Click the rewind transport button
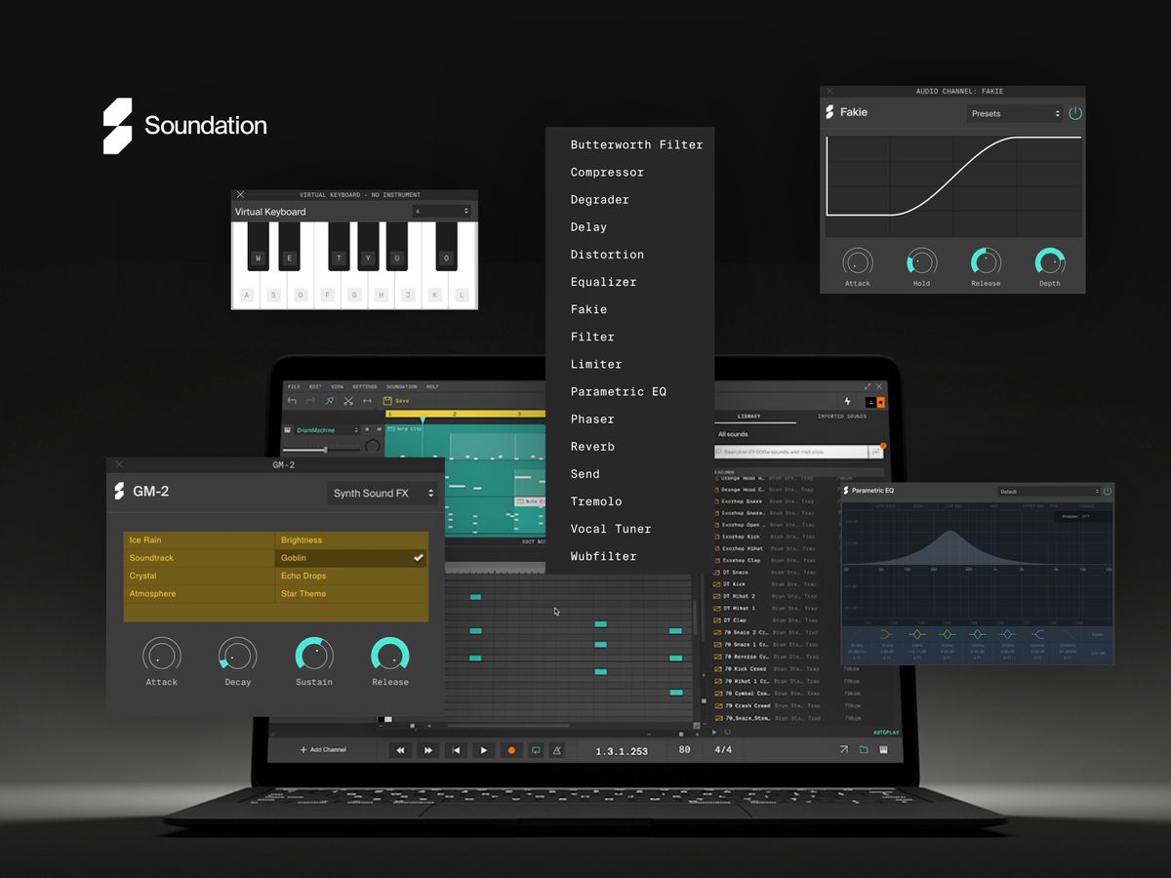Image resolution: width=1171 pixels, height=878 pixels. click(x=400, y=750)
